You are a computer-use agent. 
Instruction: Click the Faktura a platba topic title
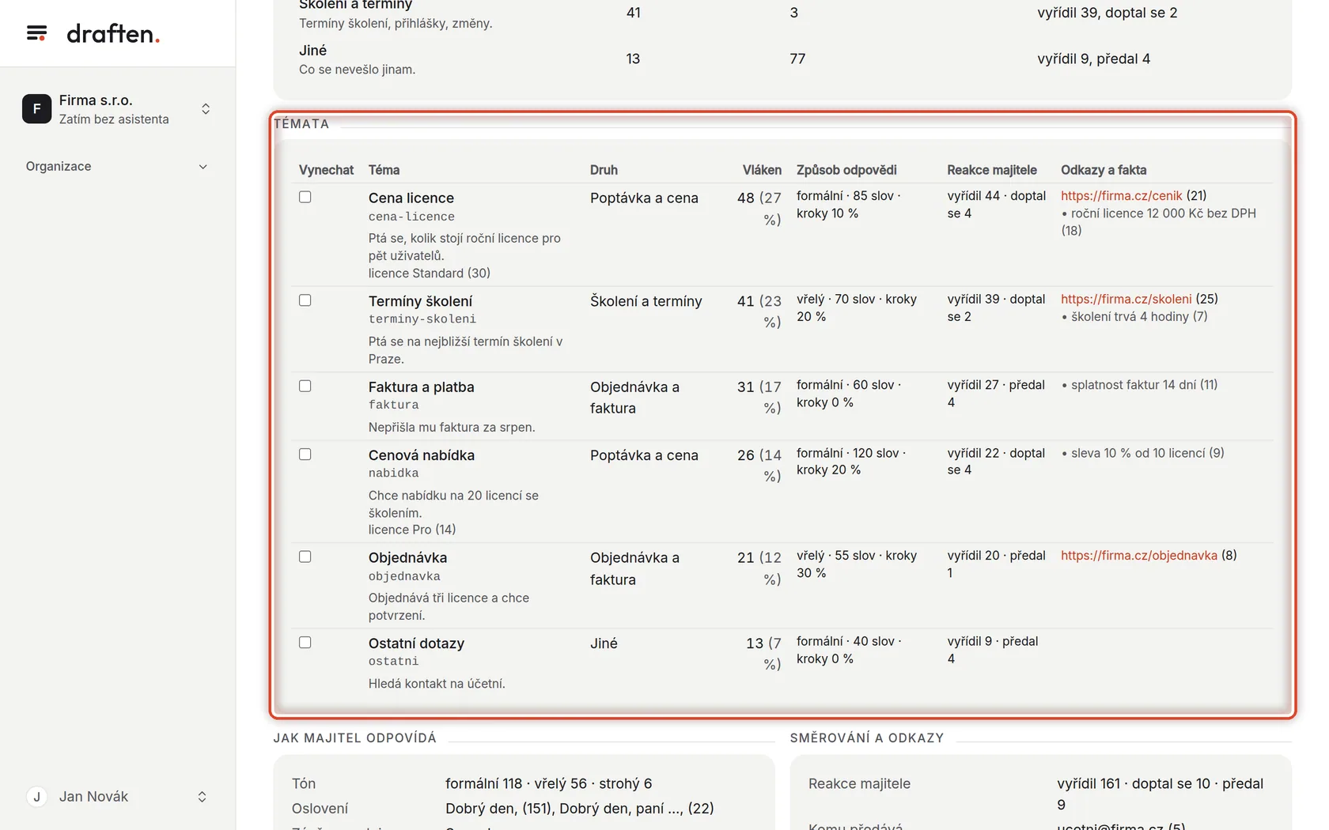point(421,387)
